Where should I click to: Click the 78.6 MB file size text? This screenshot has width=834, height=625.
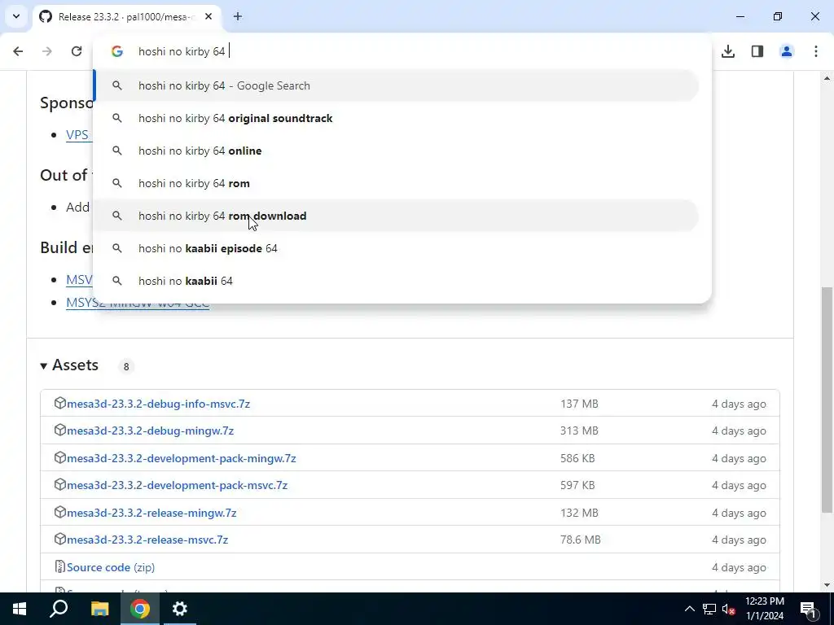580,540
